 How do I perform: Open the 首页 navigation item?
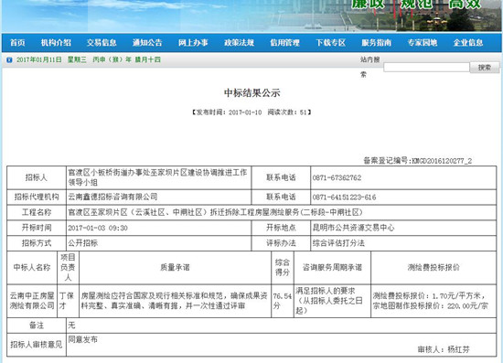pos(17,43)
